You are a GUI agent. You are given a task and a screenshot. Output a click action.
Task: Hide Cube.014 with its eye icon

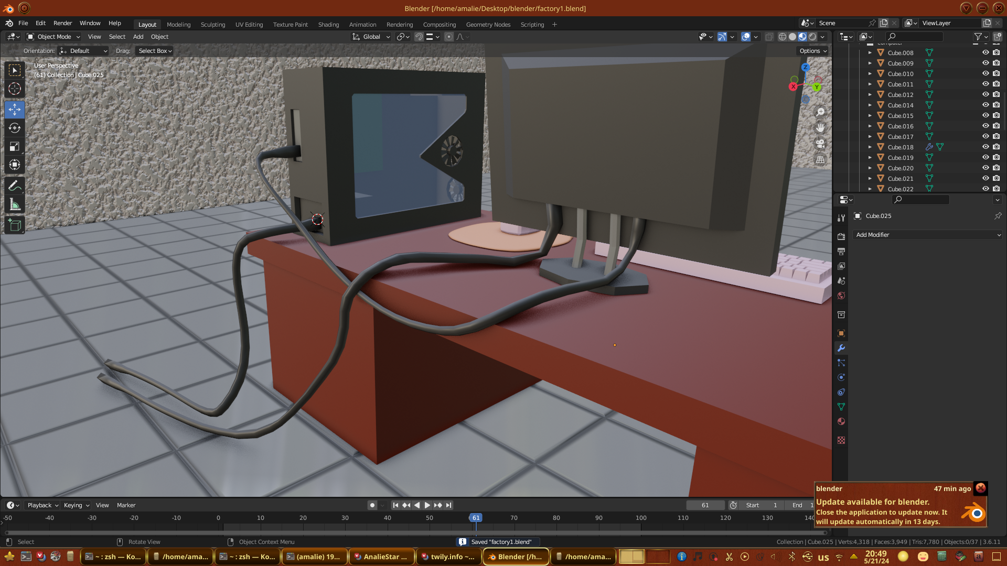point(985,105)
